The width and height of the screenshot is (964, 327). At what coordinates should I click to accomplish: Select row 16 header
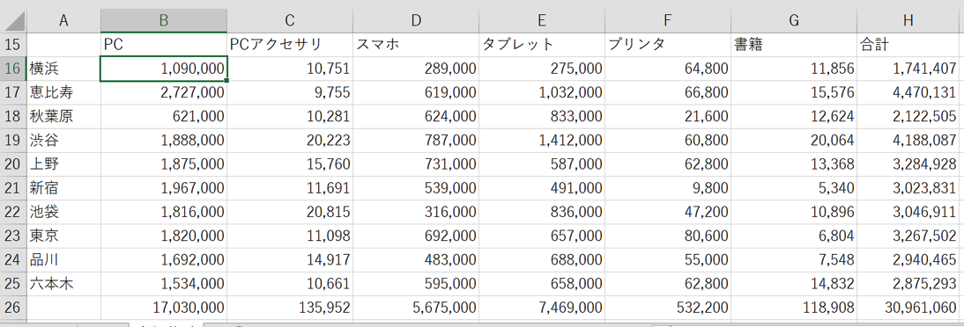tap(13, 68)
